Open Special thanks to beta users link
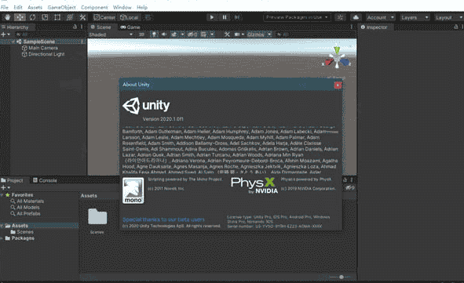464x283 pixels. [x=163, y=220]
